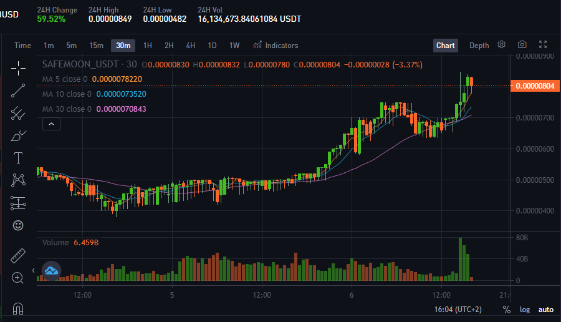The height and width of the screenshot is (322, 561).
Task: Click the current price label 0.00000804
Action: (535, 86)
